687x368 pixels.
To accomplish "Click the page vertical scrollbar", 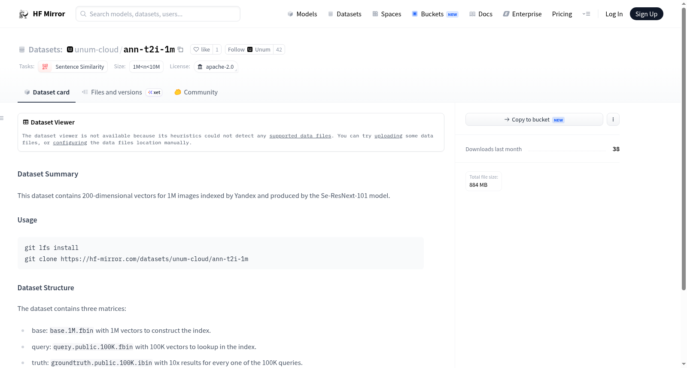I will click(684, 149).
